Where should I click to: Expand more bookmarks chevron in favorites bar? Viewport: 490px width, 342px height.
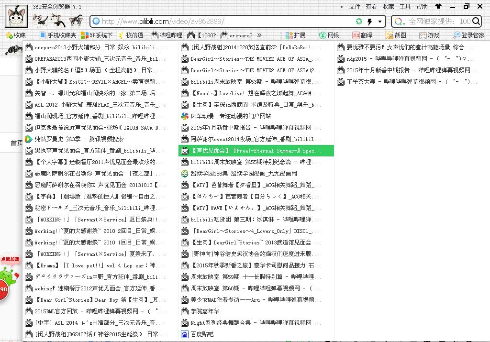[259, 35]
